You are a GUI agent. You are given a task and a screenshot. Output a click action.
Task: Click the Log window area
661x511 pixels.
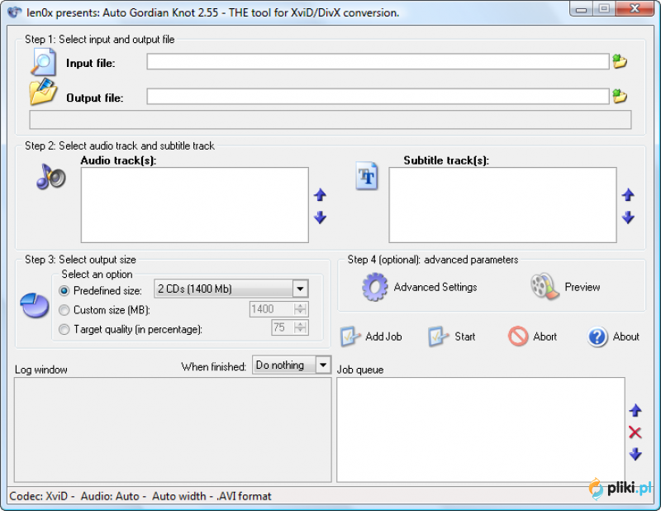(173, 430)
